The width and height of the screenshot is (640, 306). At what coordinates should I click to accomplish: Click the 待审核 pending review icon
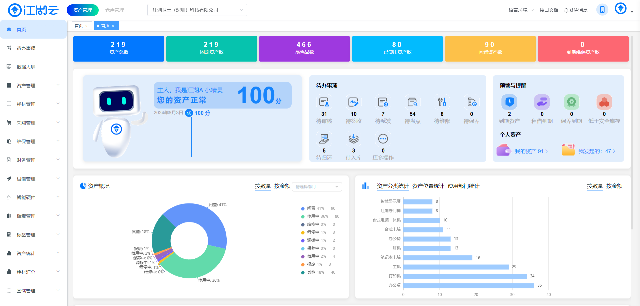tap(324, 102)
